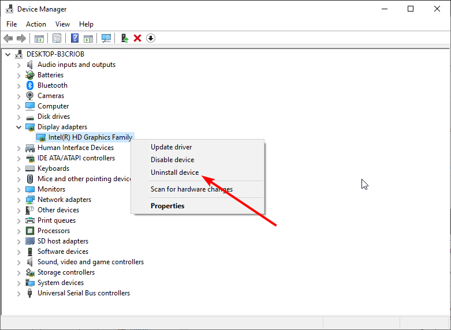Click the Mice and pointing devices icon

coord(30,179)
